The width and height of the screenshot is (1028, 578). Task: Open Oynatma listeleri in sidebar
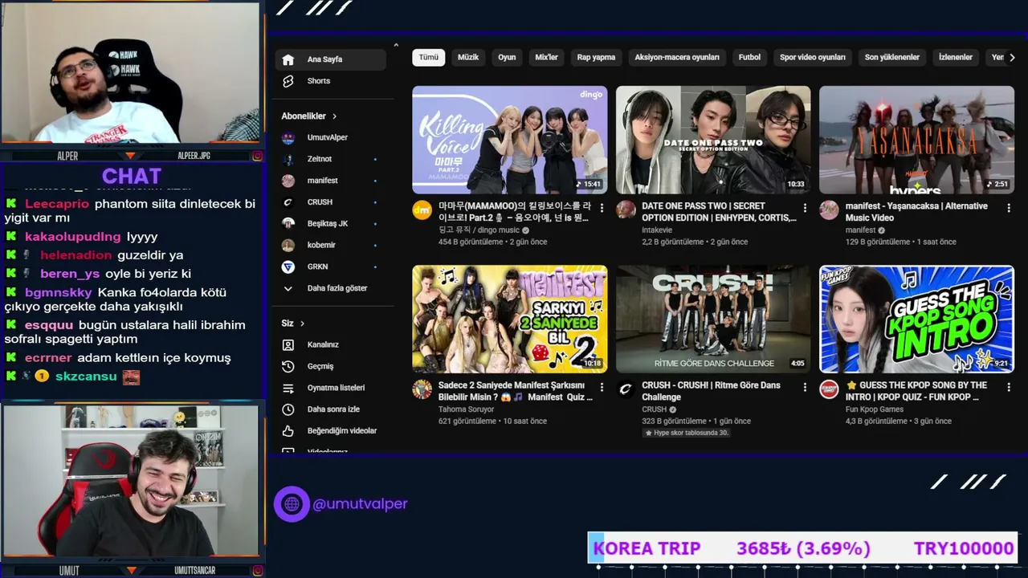coord(330,388)
